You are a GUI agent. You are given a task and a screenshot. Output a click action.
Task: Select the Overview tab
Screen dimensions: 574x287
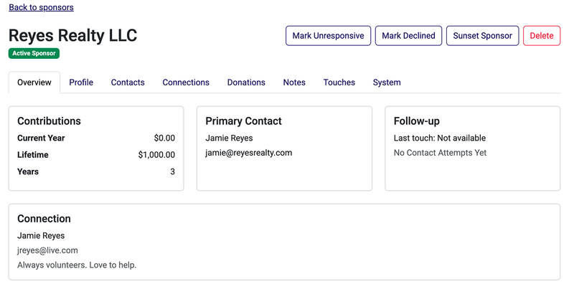coord(34,83)
